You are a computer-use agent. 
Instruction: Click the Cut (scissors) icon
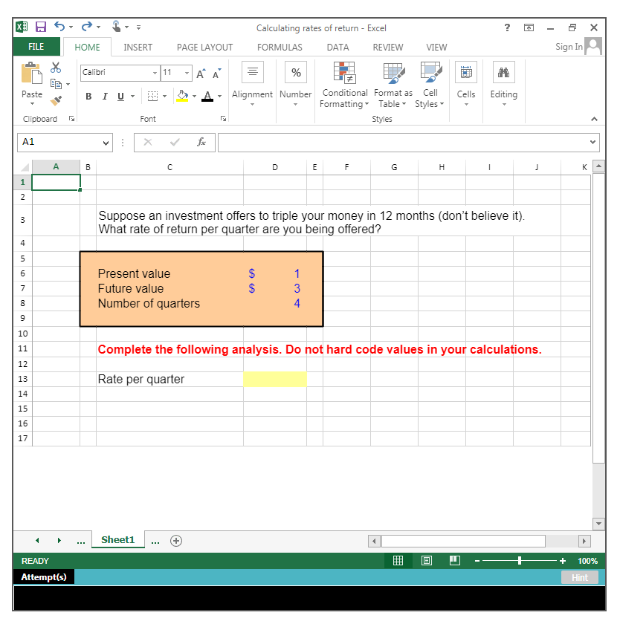tap(55, 67)
